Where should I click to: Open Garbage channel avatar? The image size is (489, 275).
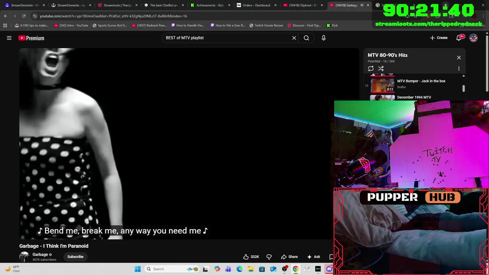(24, 257)
